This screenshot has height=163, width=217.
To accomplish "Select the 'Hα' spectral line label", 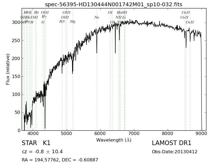I will 119,12.
